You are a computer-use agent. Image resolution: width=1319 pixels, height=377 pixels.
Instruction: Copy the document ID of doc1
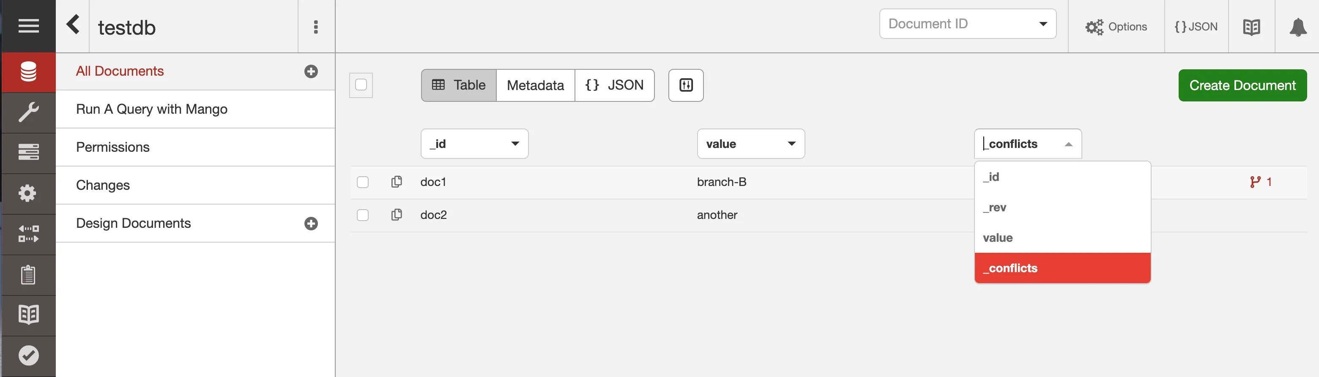397,181
